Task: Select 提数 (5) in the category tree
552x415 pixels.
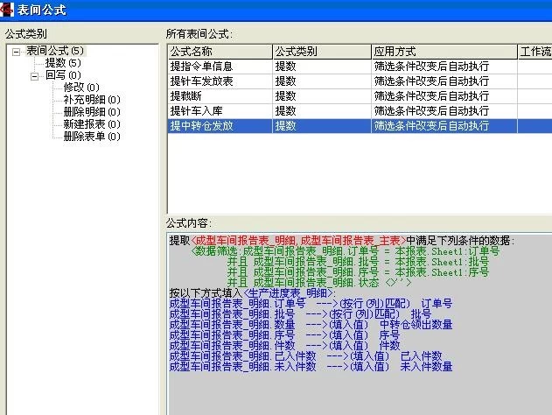Action: 63,63
